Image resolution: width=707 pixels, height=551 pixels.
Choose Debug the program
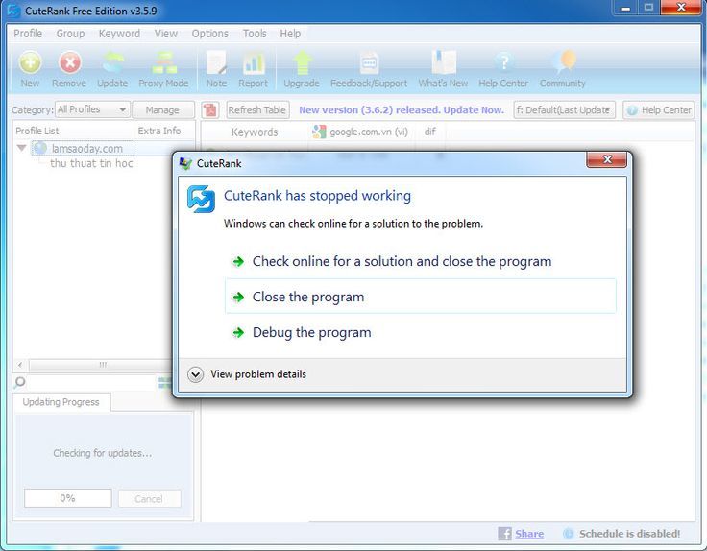pyautogui.click(x=420, y=332)
